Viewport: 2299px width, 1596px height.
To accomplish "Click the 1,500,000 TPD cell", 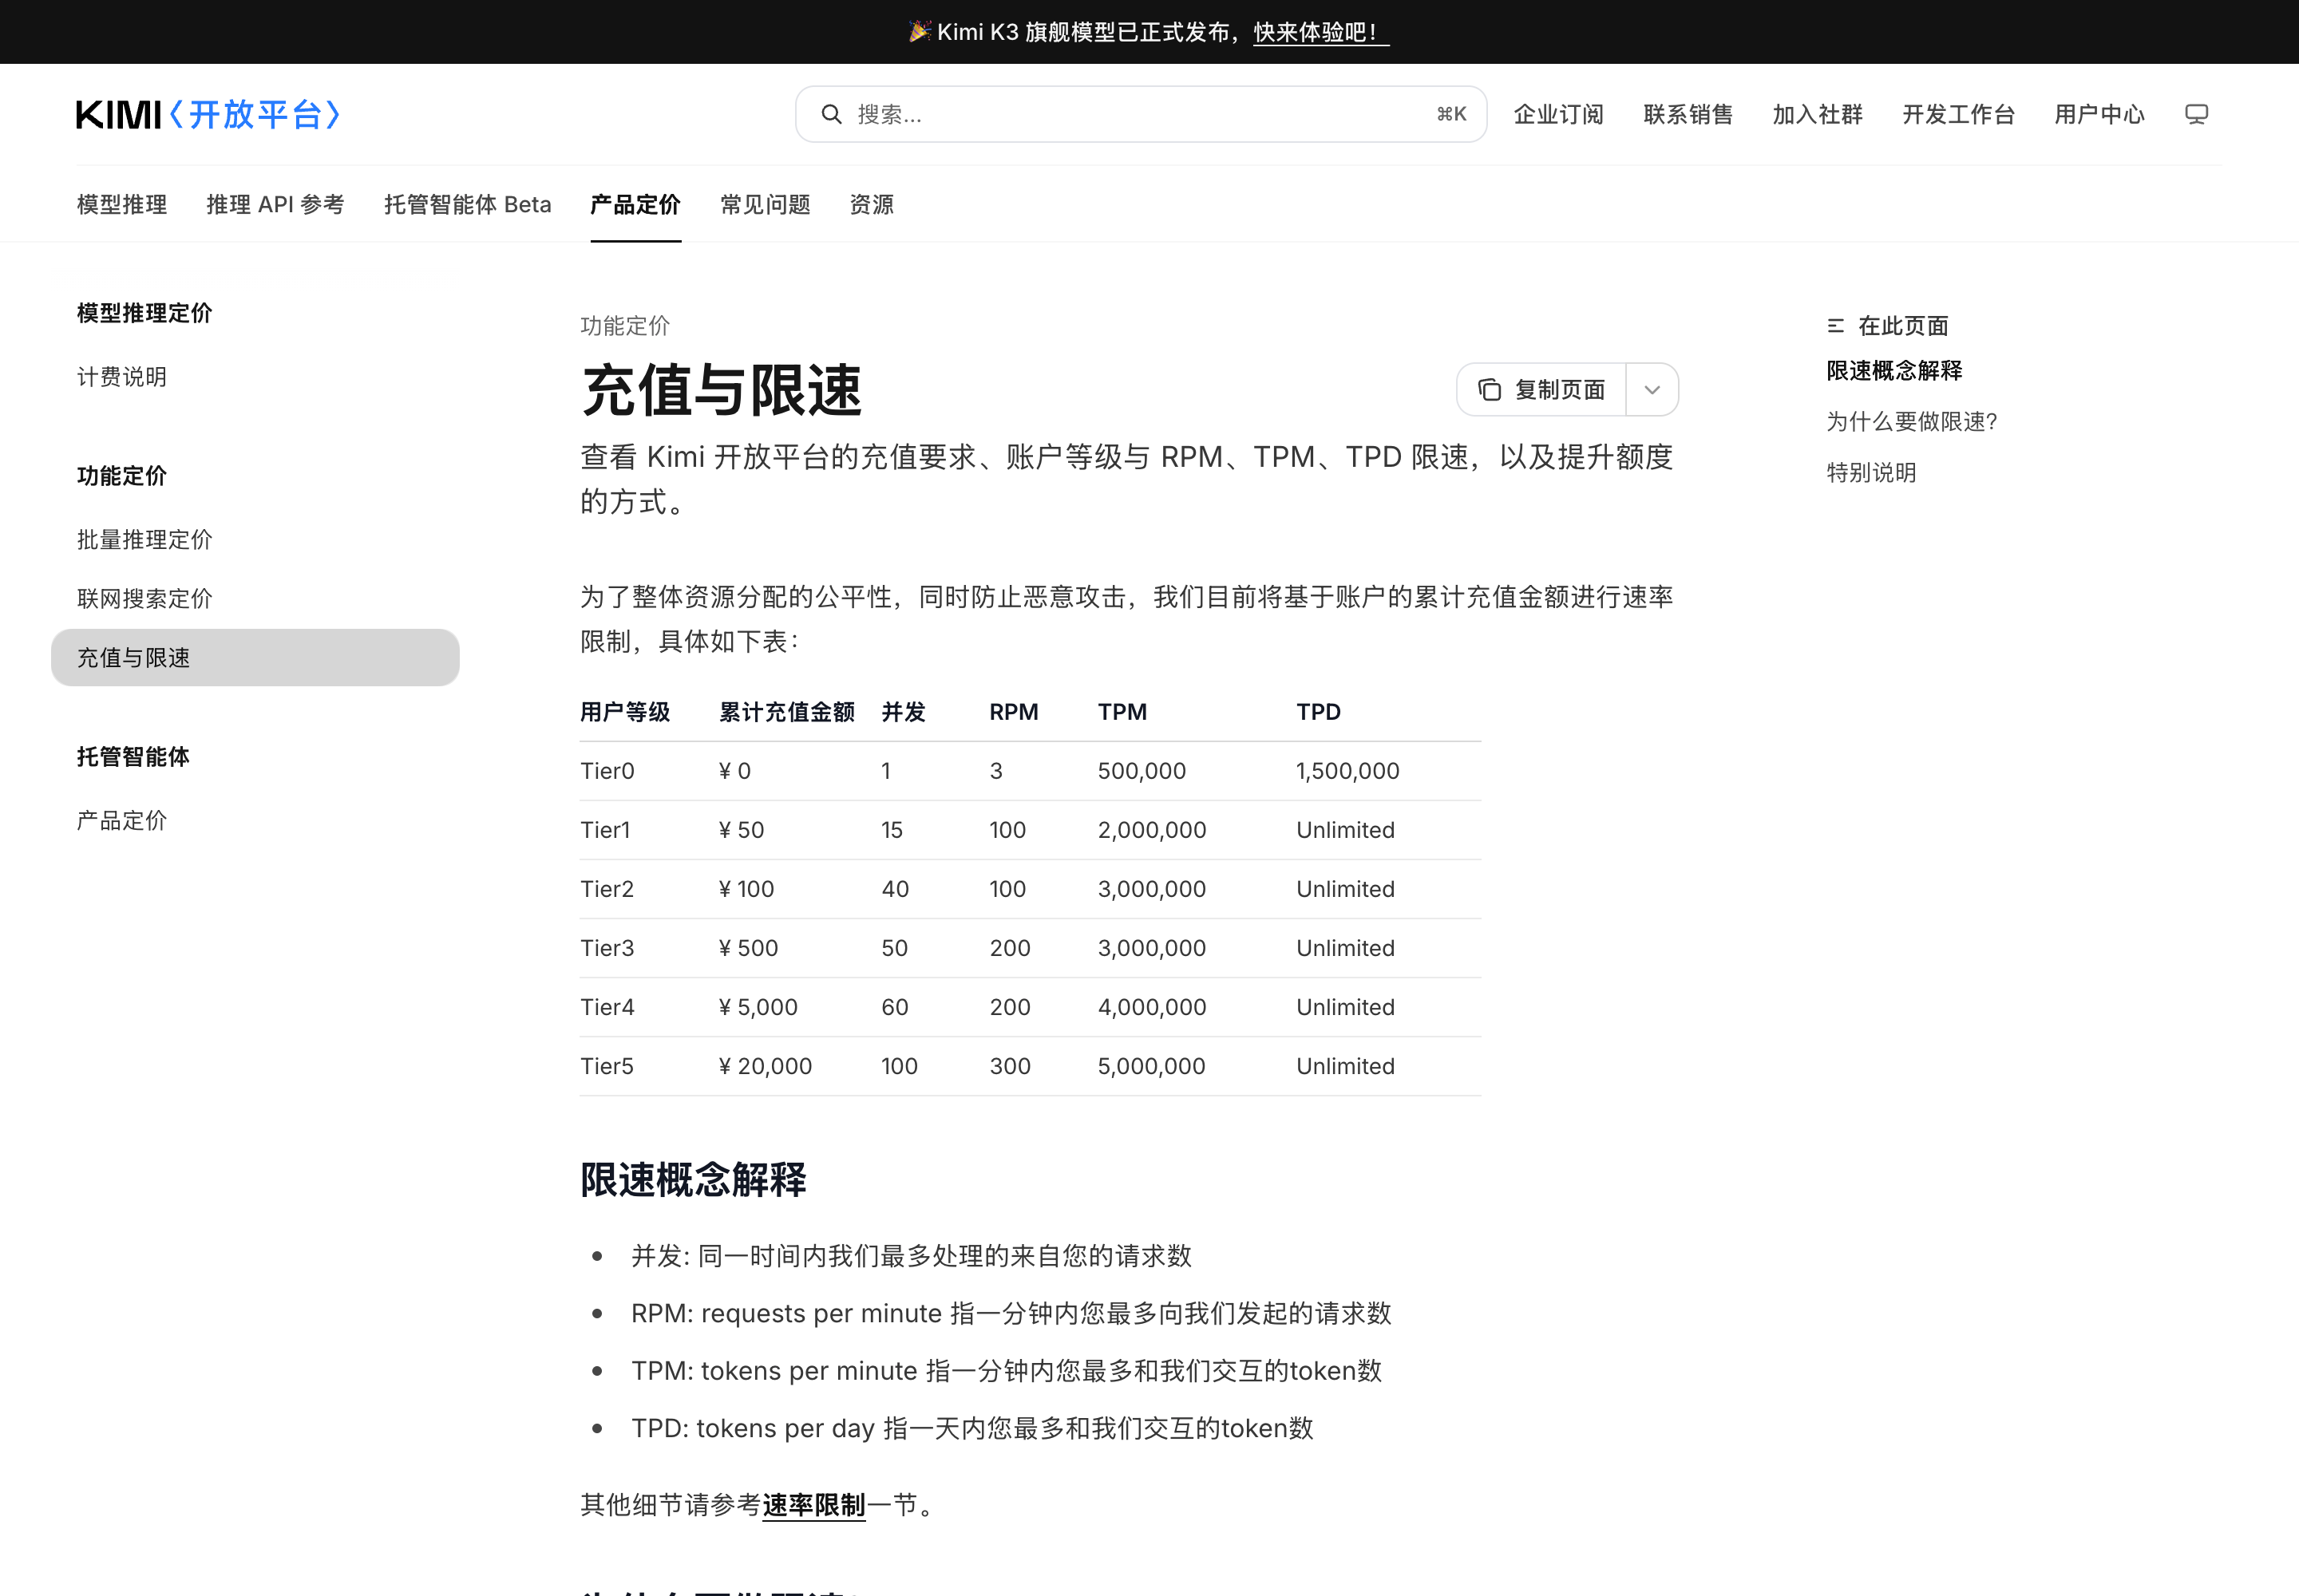I will tap(1347, 771).
